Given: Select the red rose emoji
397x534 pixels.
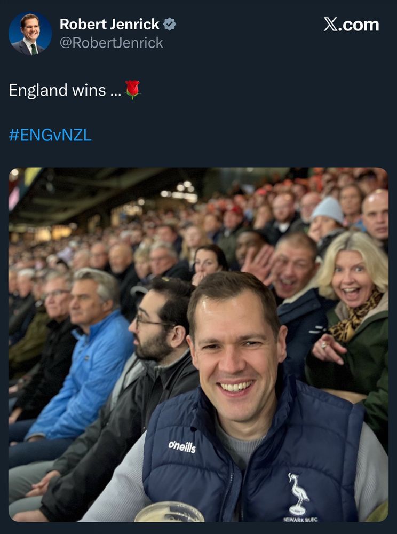Looking at the screenshot, I should (132, 90).
